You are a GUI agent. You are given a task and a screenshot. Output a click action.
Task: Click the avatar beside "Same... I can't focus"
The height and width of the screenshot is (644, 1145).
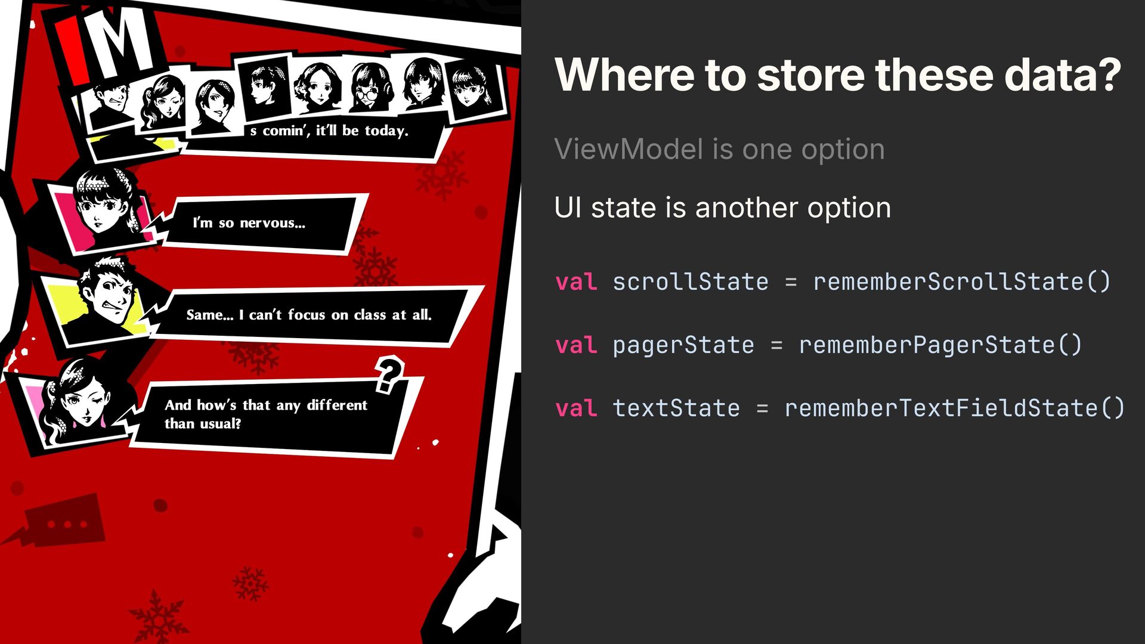click(x=107, y=298)
